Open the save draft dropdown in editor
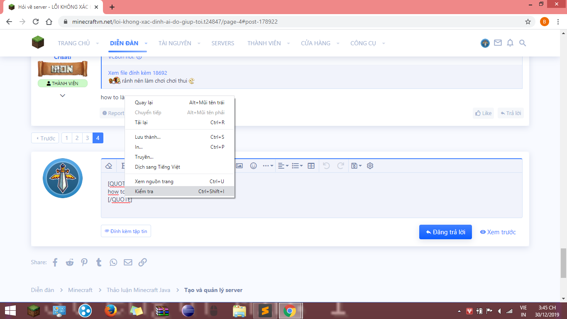 357,166
